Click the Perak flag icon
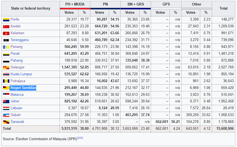 point(6,54)
